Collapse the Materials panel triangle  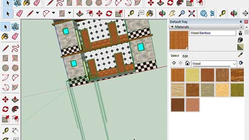click(172, 27)
